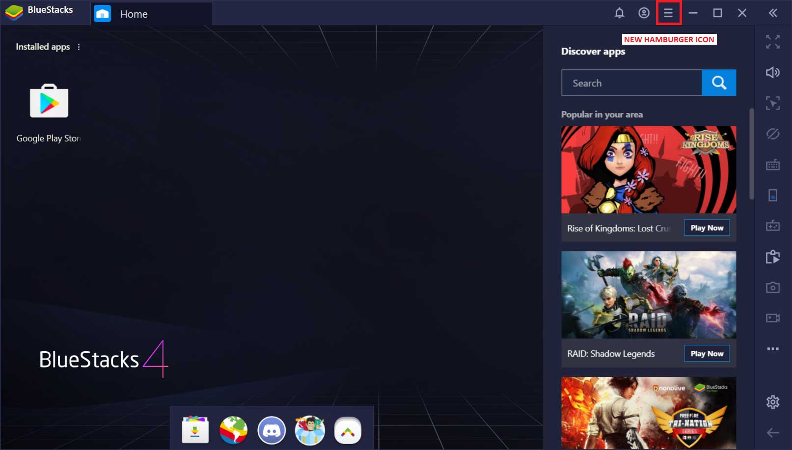Take a screenshot with the camera icon
The image size is (792, 450).
click(772, 287)
